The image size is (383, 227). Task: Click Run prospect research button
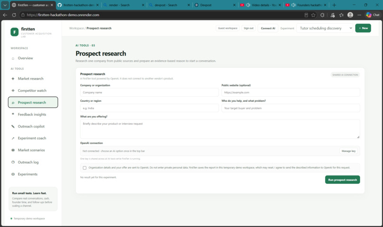(x=343, y=180)
